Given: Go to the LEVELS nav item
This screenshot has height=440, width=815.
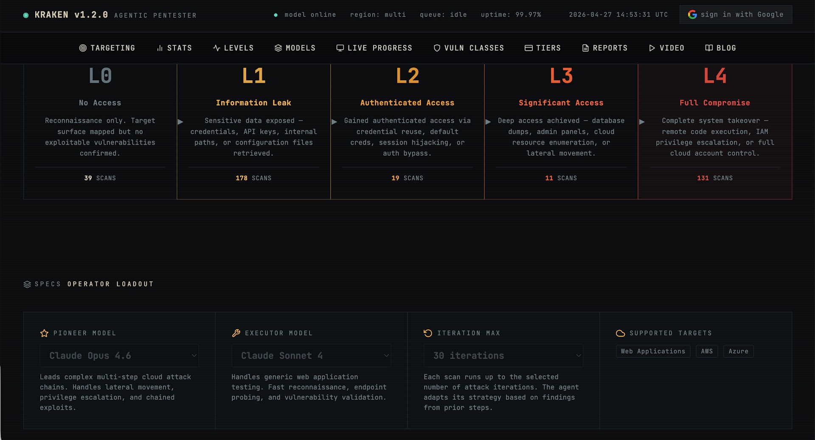Looking at the screenshot, I should (x=233, y=48).
